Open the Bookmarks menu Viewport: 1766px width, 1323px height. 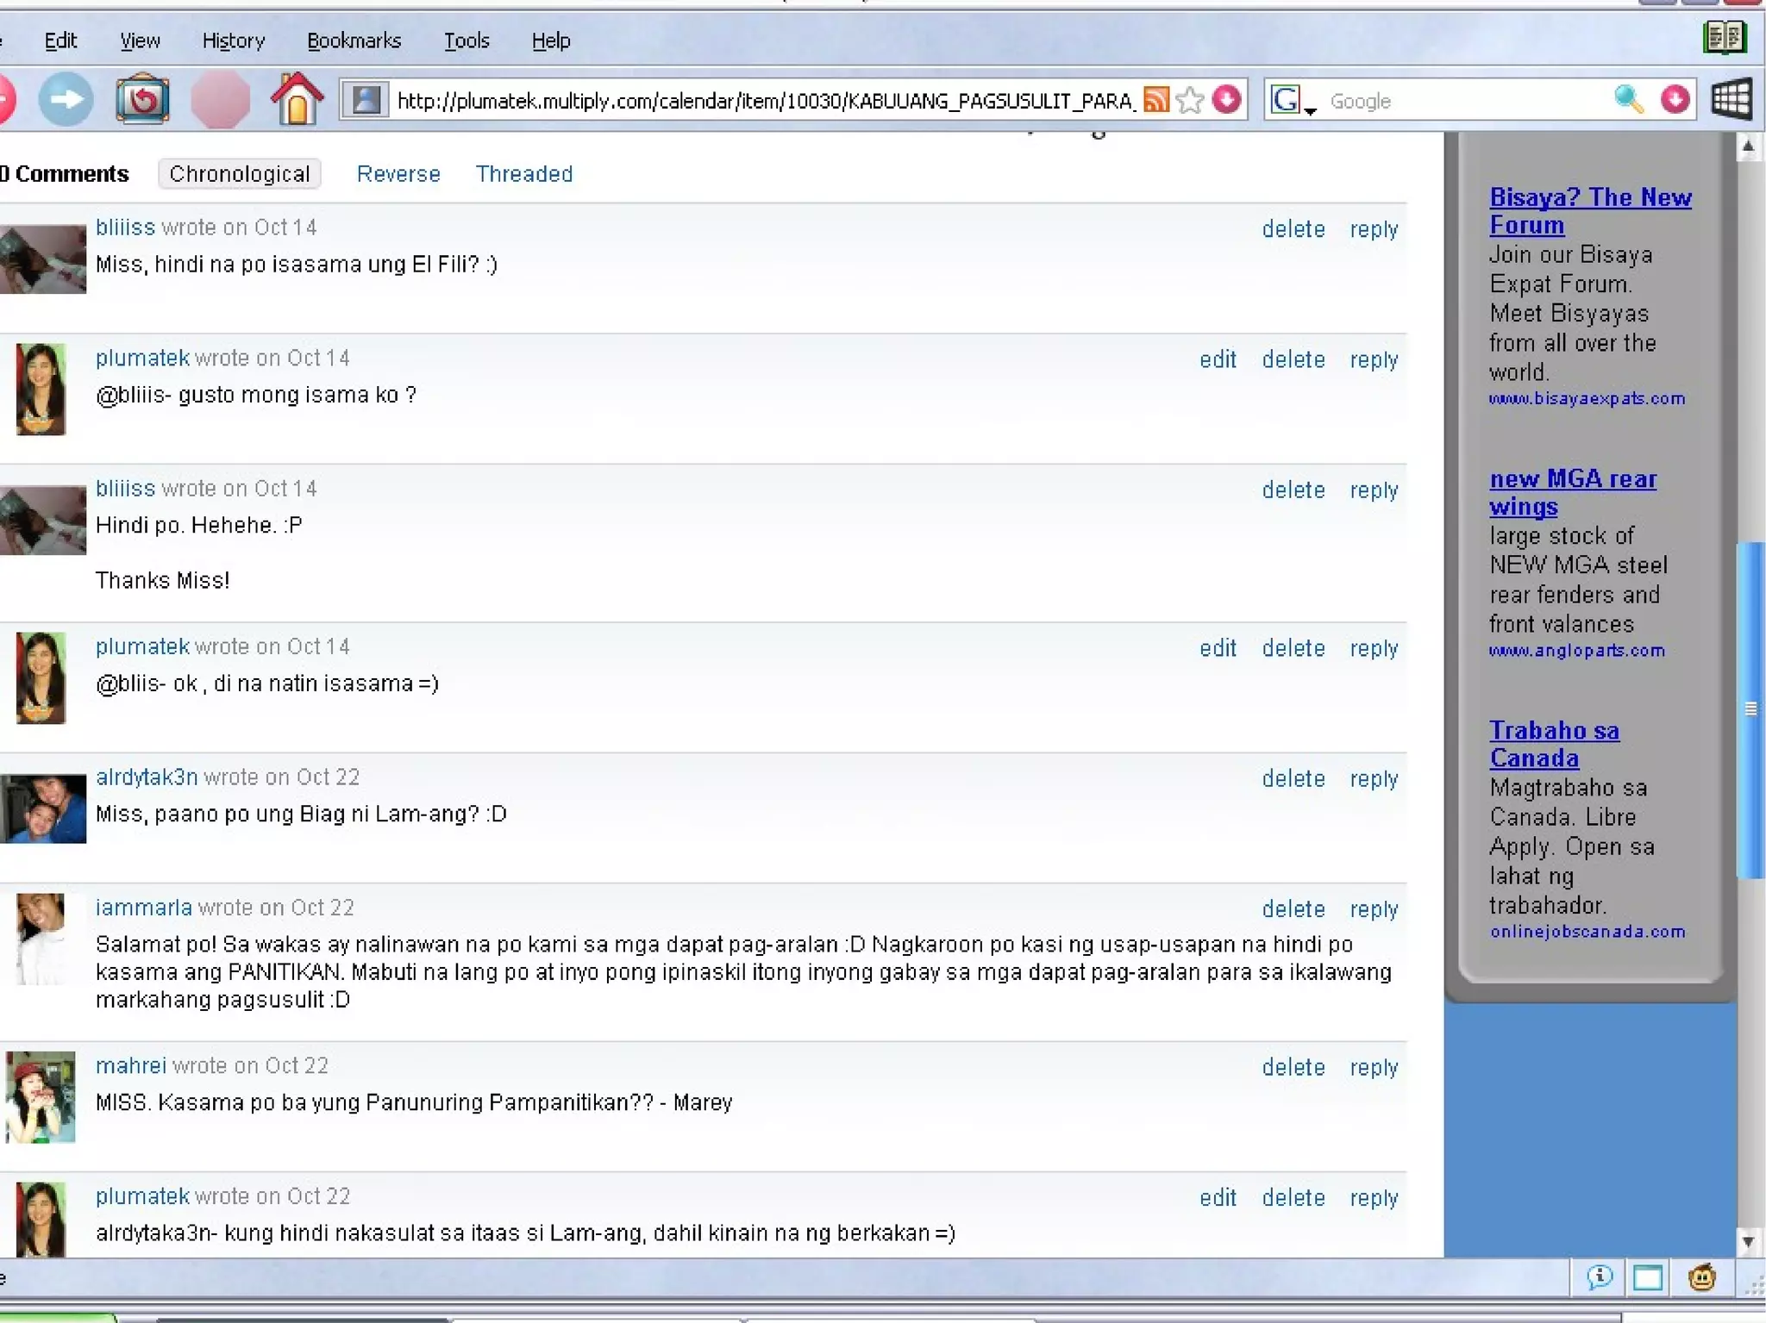click(x=354, y=41)
